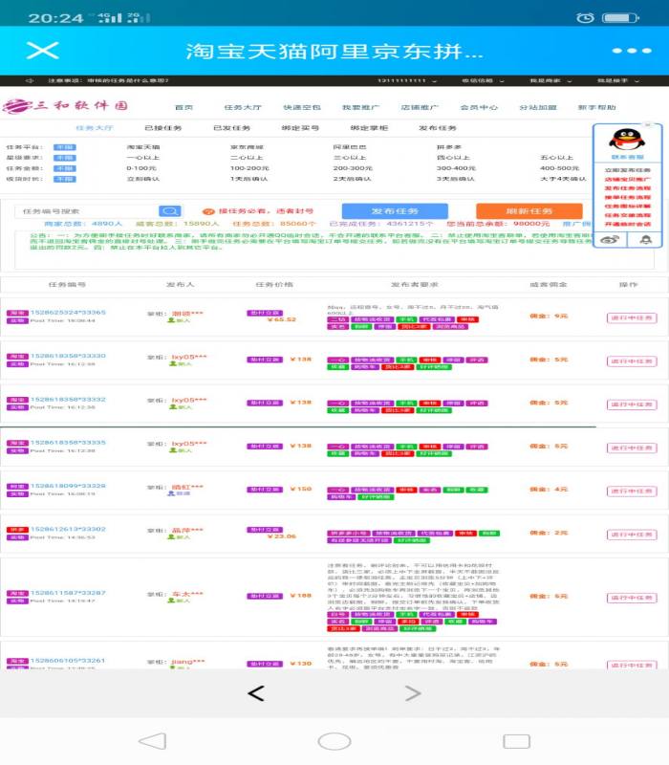Click the QQ penguin customer service icon

point(627,140)
